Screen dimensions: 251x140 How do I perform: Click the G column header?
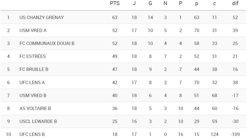[150, 4]
